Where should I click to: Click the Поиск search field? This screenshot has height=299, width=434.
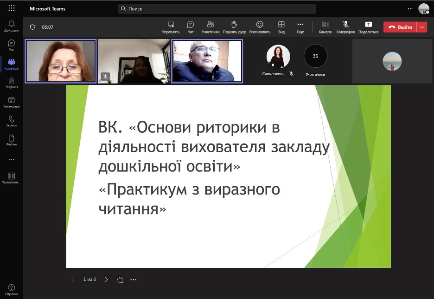(217, 9)
